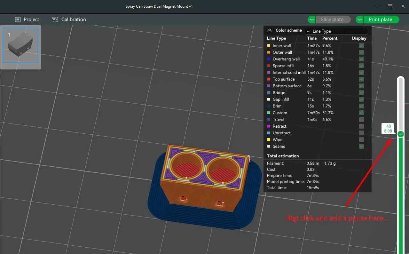
Task: Click the Overhang wall blue swatch icon
Action: coord(269,59)
